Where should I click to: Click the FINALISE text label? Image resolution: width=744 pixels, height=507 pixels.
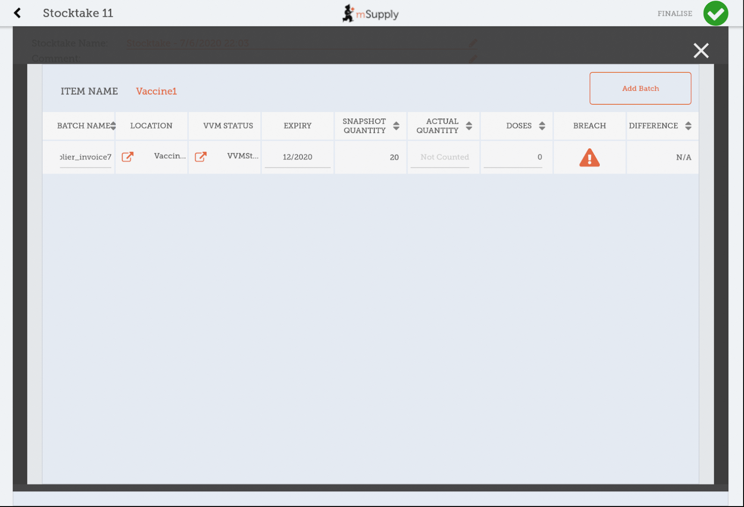[x=674, y=13]
